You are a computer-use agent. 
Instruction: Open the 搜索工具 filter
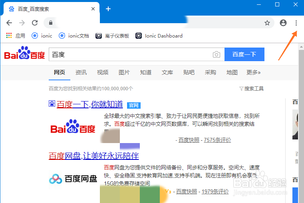(x=251, y=89)
